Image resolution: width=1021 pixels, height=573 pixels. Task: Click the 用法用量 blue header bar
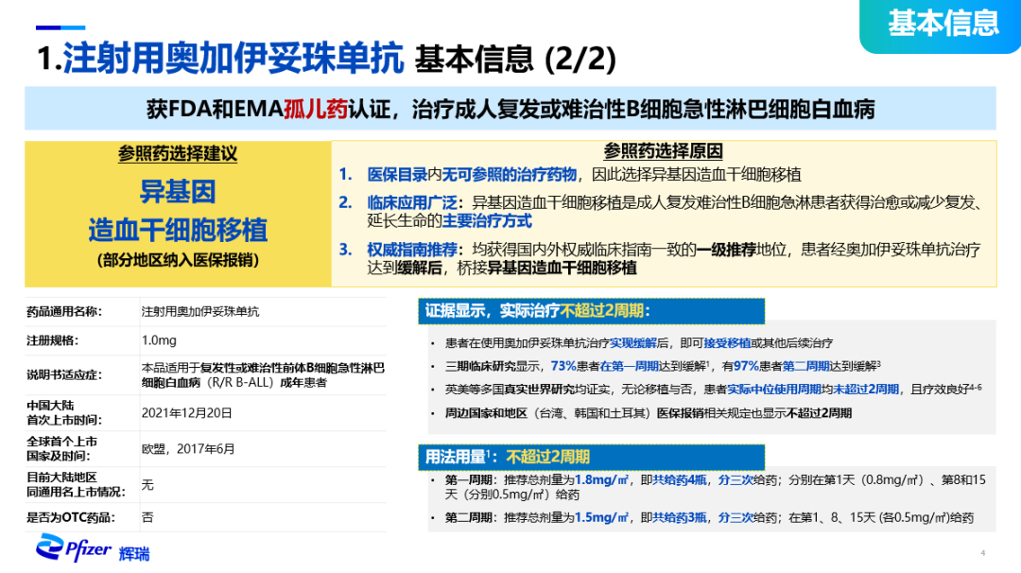point(590,457)
